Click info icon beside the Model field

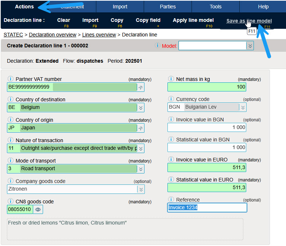[158, 46]
